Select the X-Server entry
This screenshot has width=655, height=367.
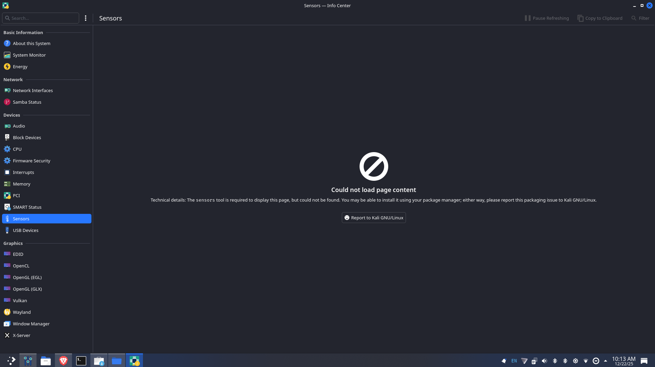[x=21, y=335]
